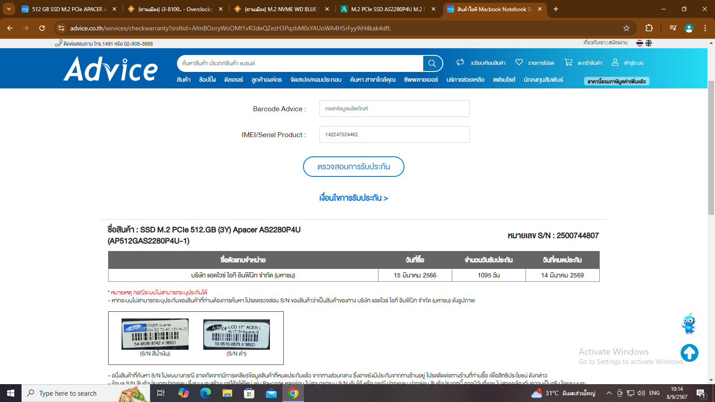Click the IMEI/Serial Product input field
The height and width of the screenshot is (402, 715).
(394, 134)
